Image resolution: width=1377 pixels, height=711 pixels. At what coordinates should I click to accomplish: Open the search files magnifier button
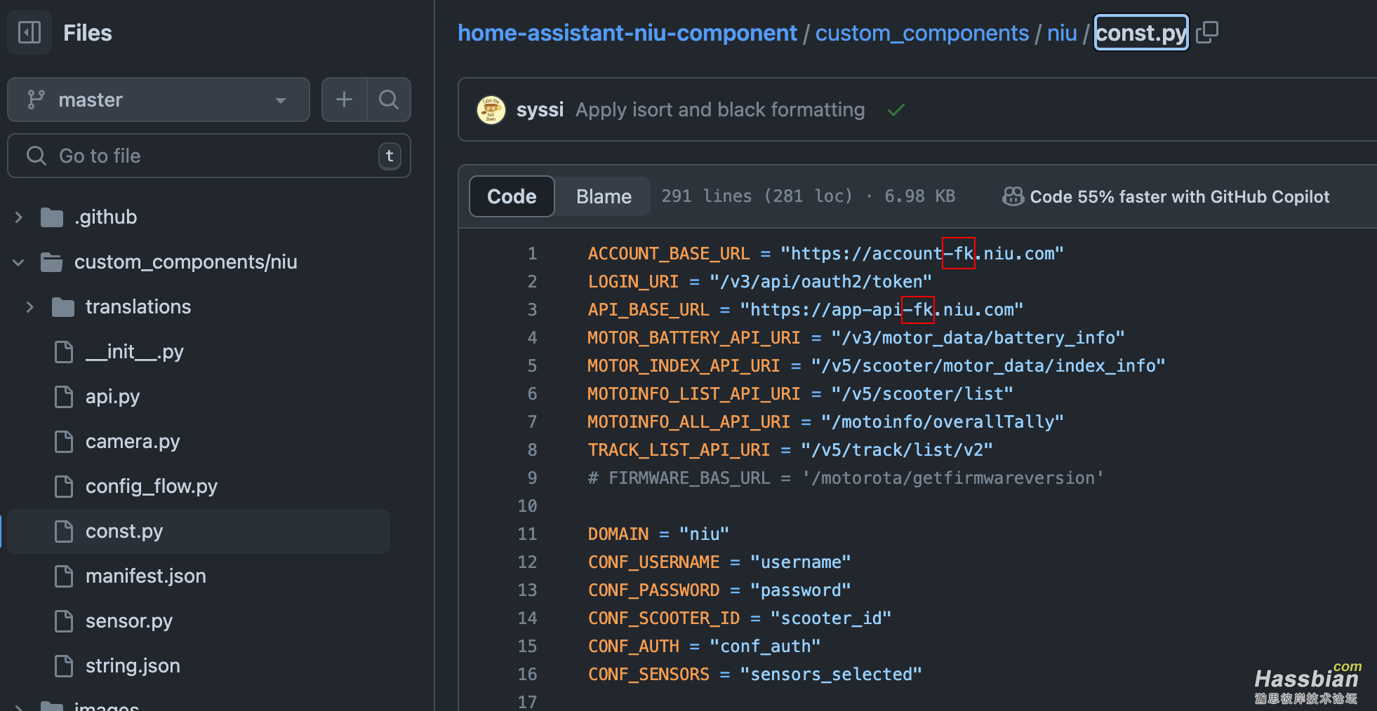coord(389,100)
